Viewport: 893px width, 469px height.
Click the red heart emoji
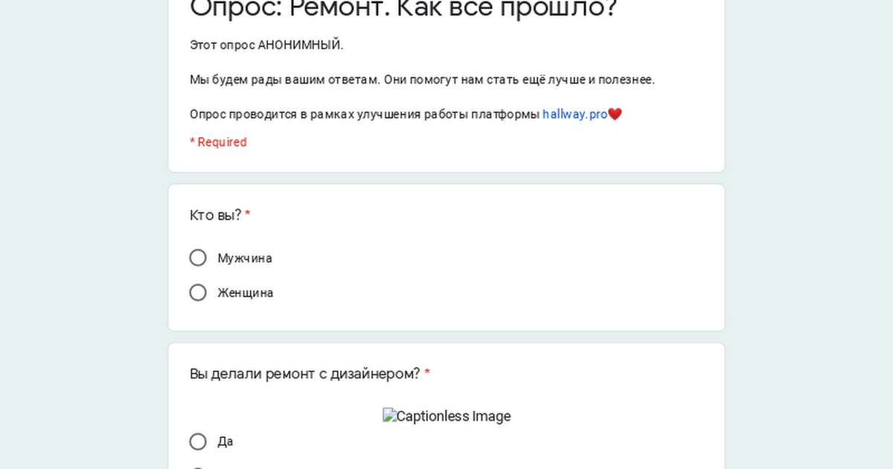point(615,114)
